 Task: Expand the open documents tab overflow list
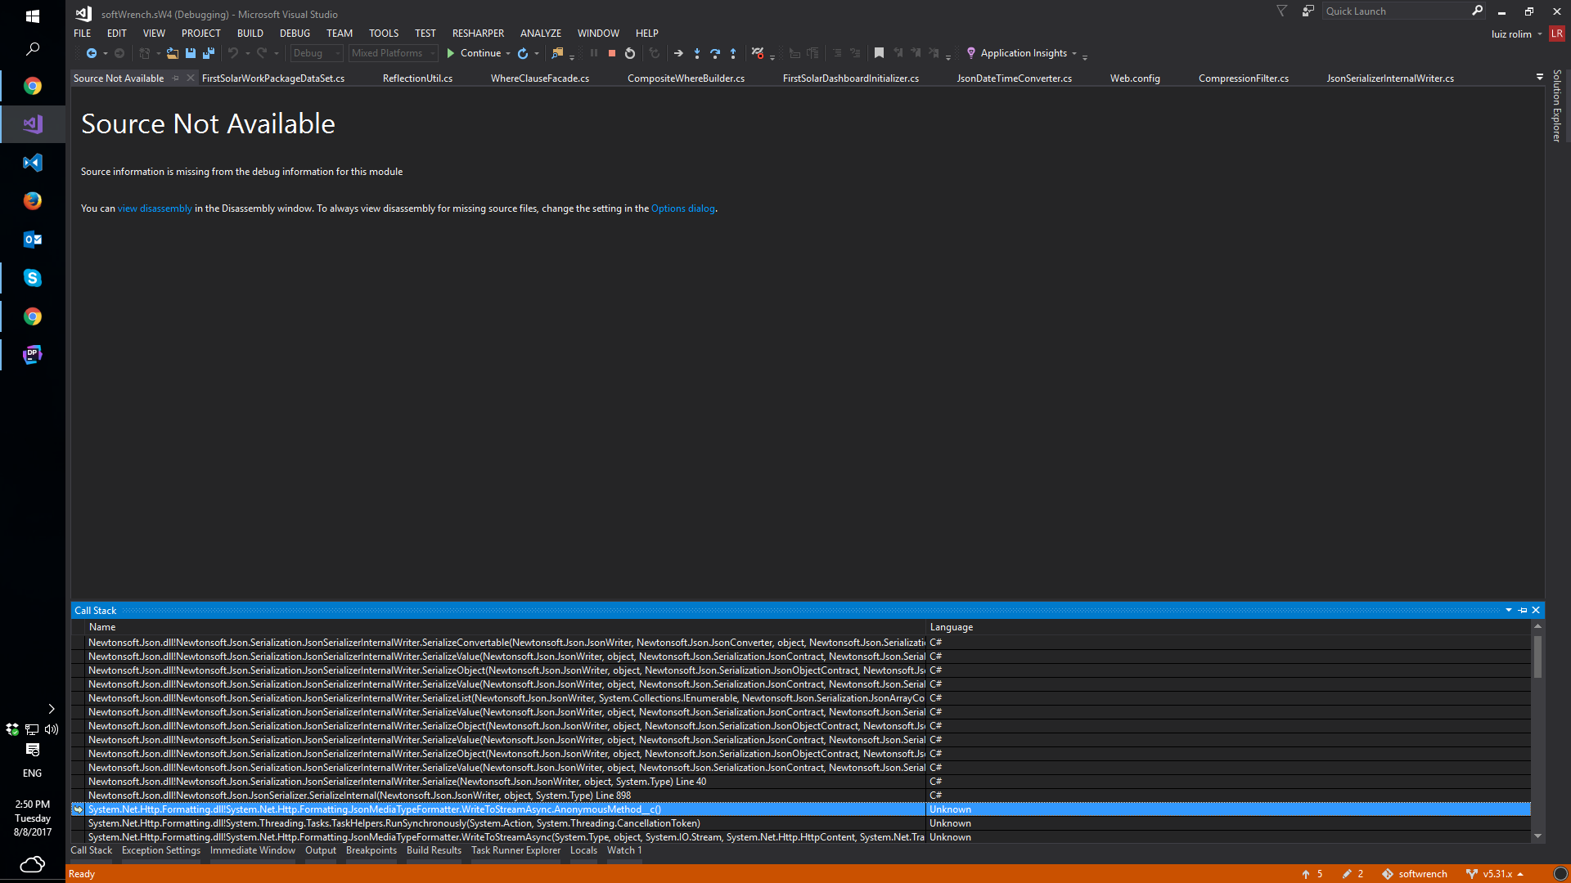[x=1540, y=77]
